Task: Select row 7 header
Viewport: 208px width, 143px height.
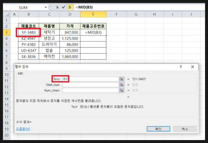Action: pyautogui.click(x=7, y=57)
